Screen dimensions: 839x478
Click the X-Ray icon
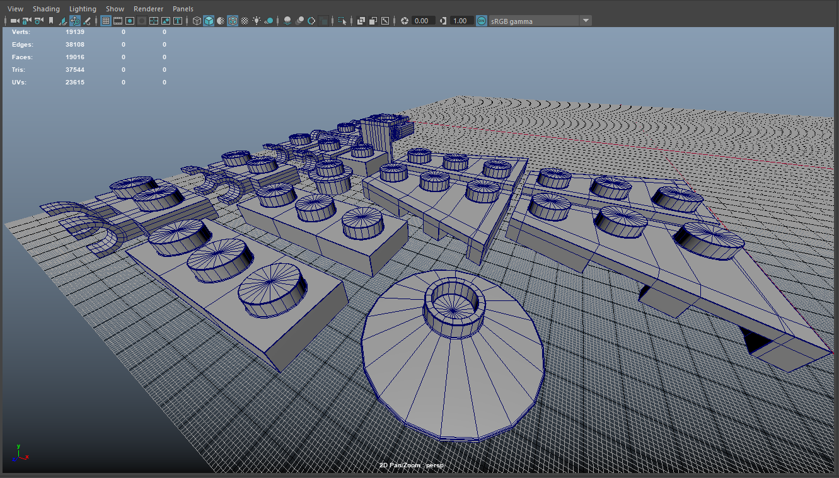(x=361, y=21)
